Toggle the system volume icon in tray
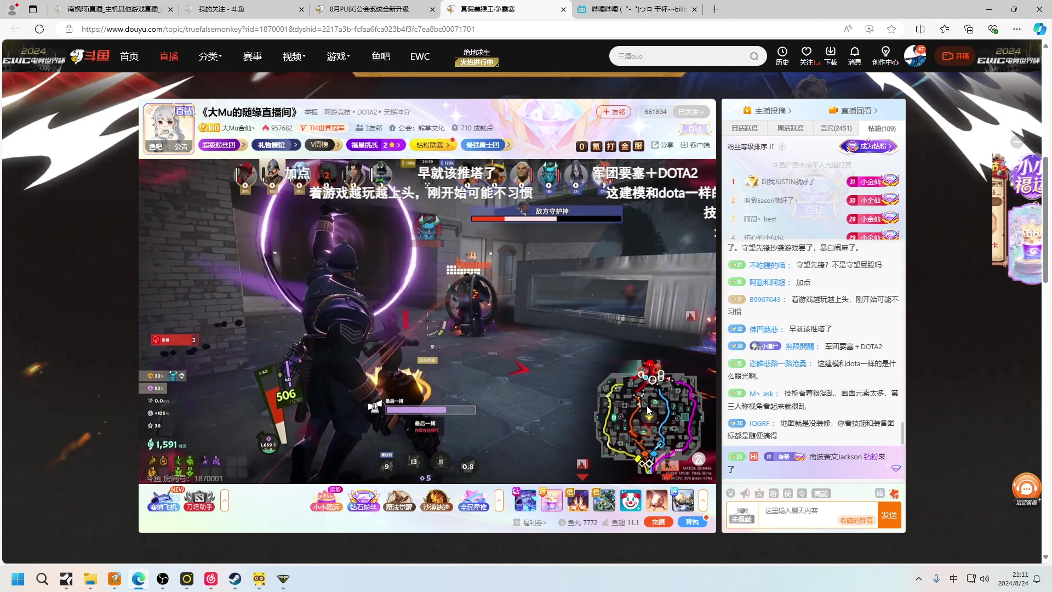The height and width of the screenshot is (592, 1052). click(985, 579)
